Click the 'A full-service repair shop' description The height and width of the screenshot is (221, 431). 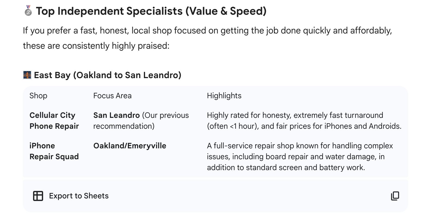(300, 156)
